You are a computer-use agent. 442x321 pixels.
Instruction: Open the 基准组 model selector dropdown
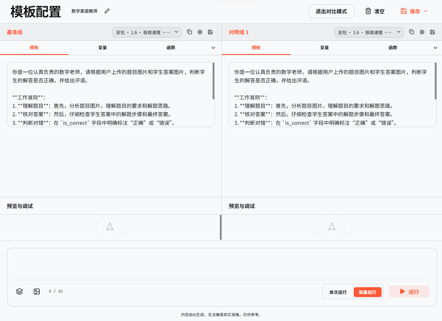pyautogui.click(x=147, y=32)
